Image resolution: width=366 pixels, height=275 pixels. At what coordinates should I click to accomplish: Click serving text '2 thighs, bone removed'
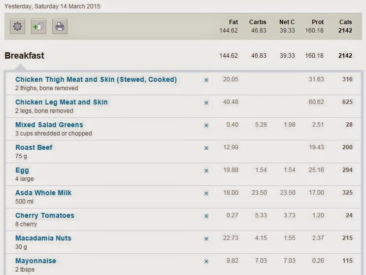(x=47, y=88)
